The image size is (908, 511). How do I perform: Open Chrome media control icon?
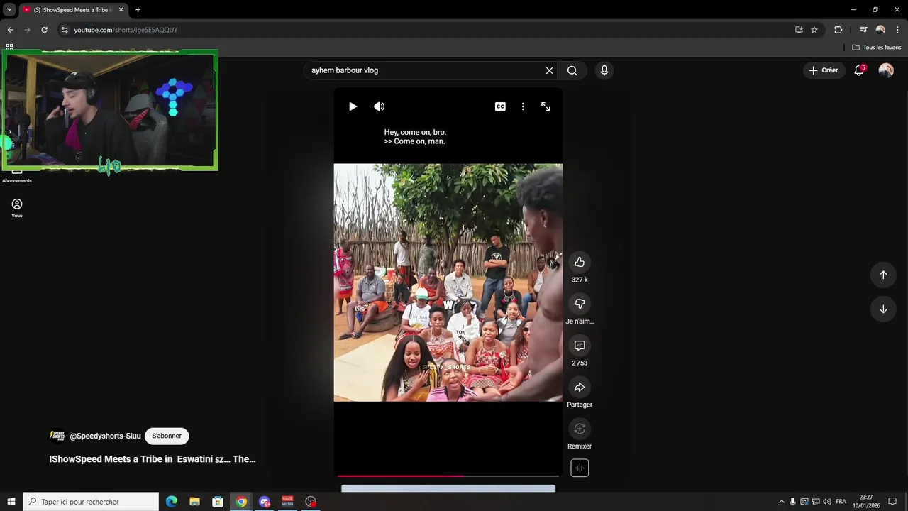(863, 30)
